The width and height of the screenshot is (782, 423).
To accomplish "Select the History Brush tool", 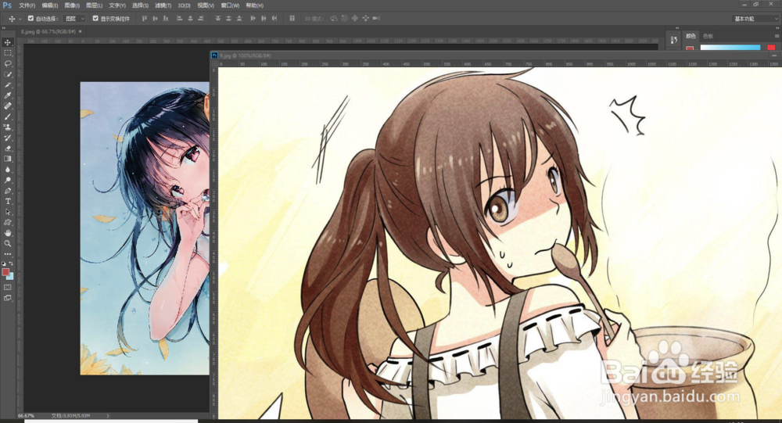I will click(8, 138).
